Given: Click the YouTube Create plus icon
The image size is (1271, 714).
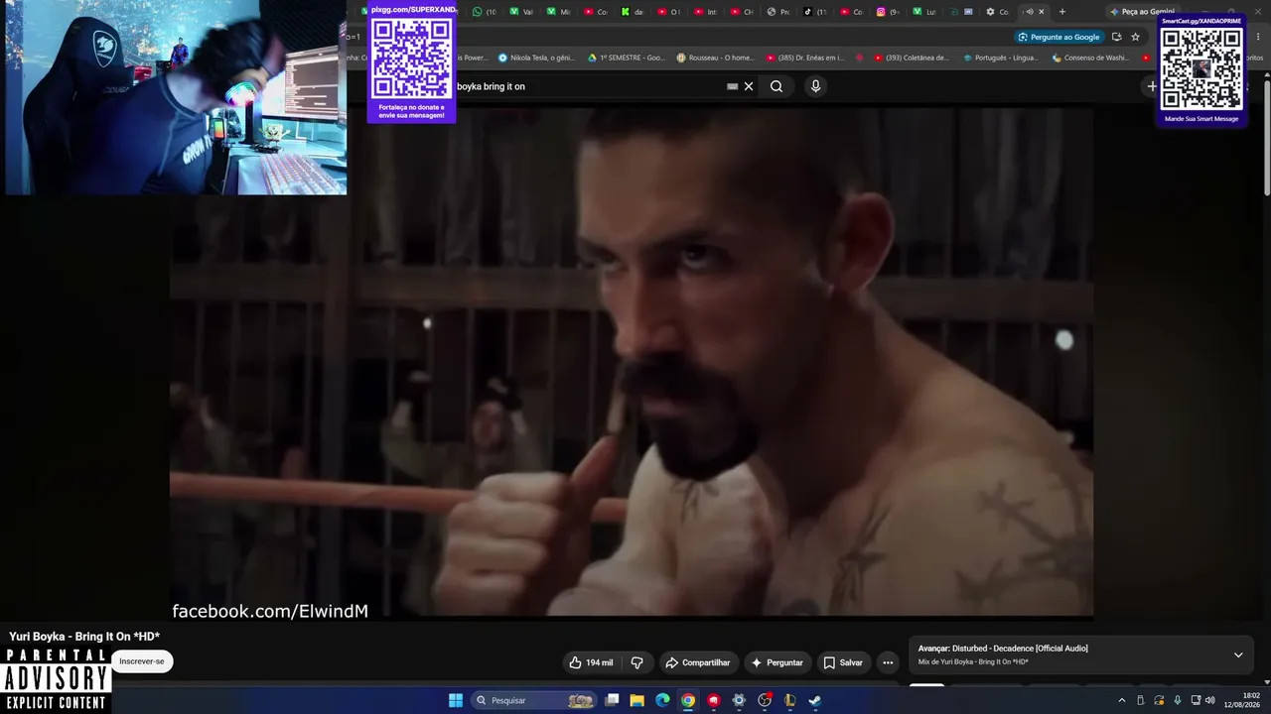Looking at the screenshot, I should point(1152,86).
